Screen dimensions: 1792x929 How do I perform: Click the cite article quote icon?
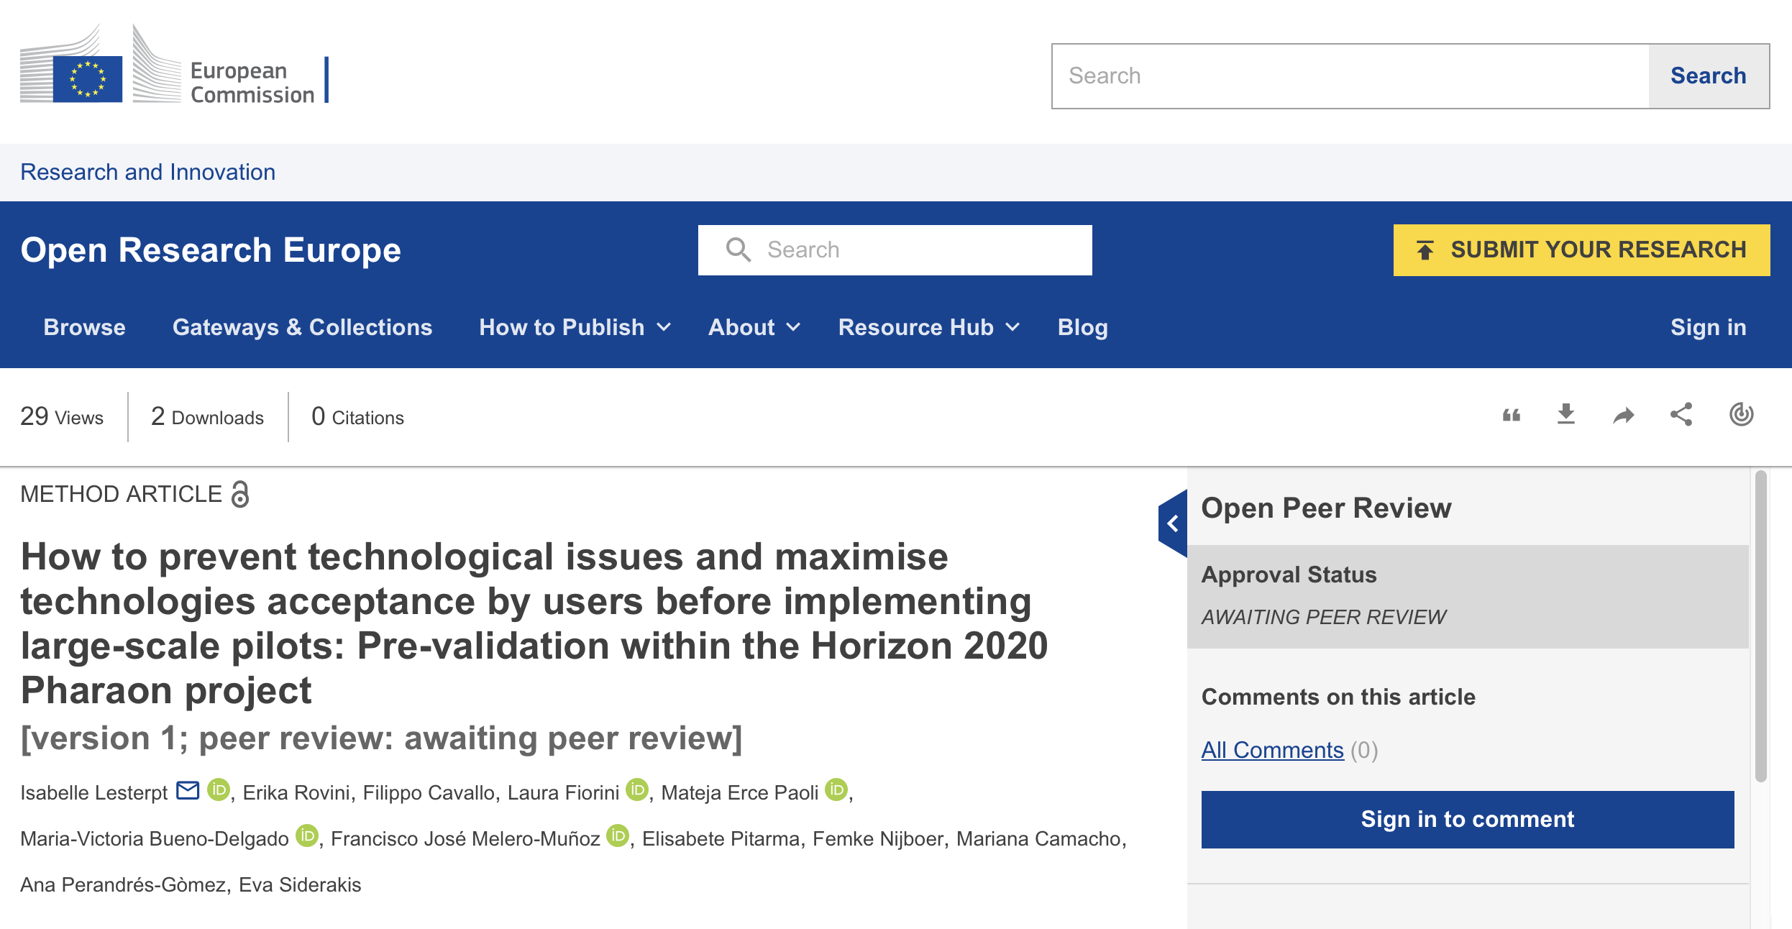pyautogui.click(x=1512, y=416)
